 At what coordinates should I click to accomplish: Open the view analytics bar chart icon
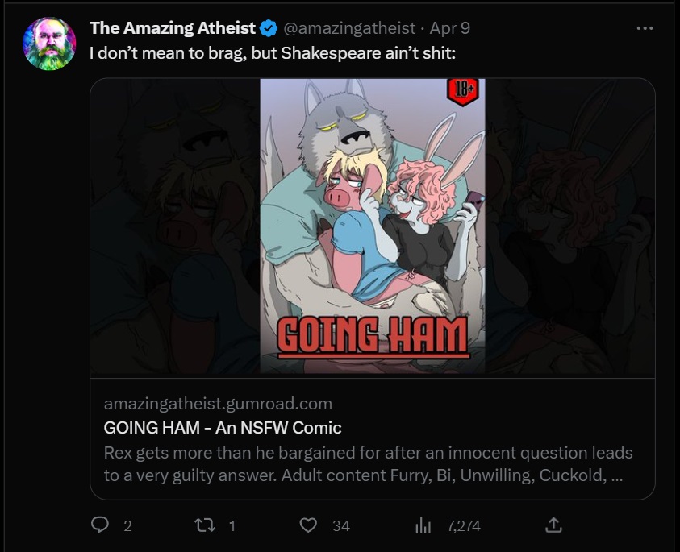(423, 525)
